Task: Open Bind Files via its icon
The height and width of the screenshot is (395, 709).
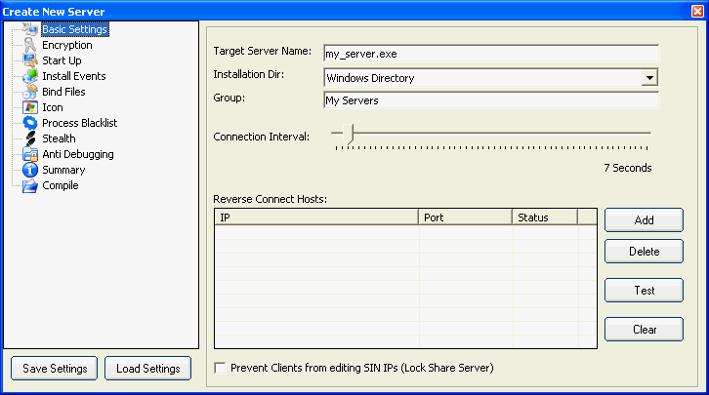Action: [x=30, y=92]
